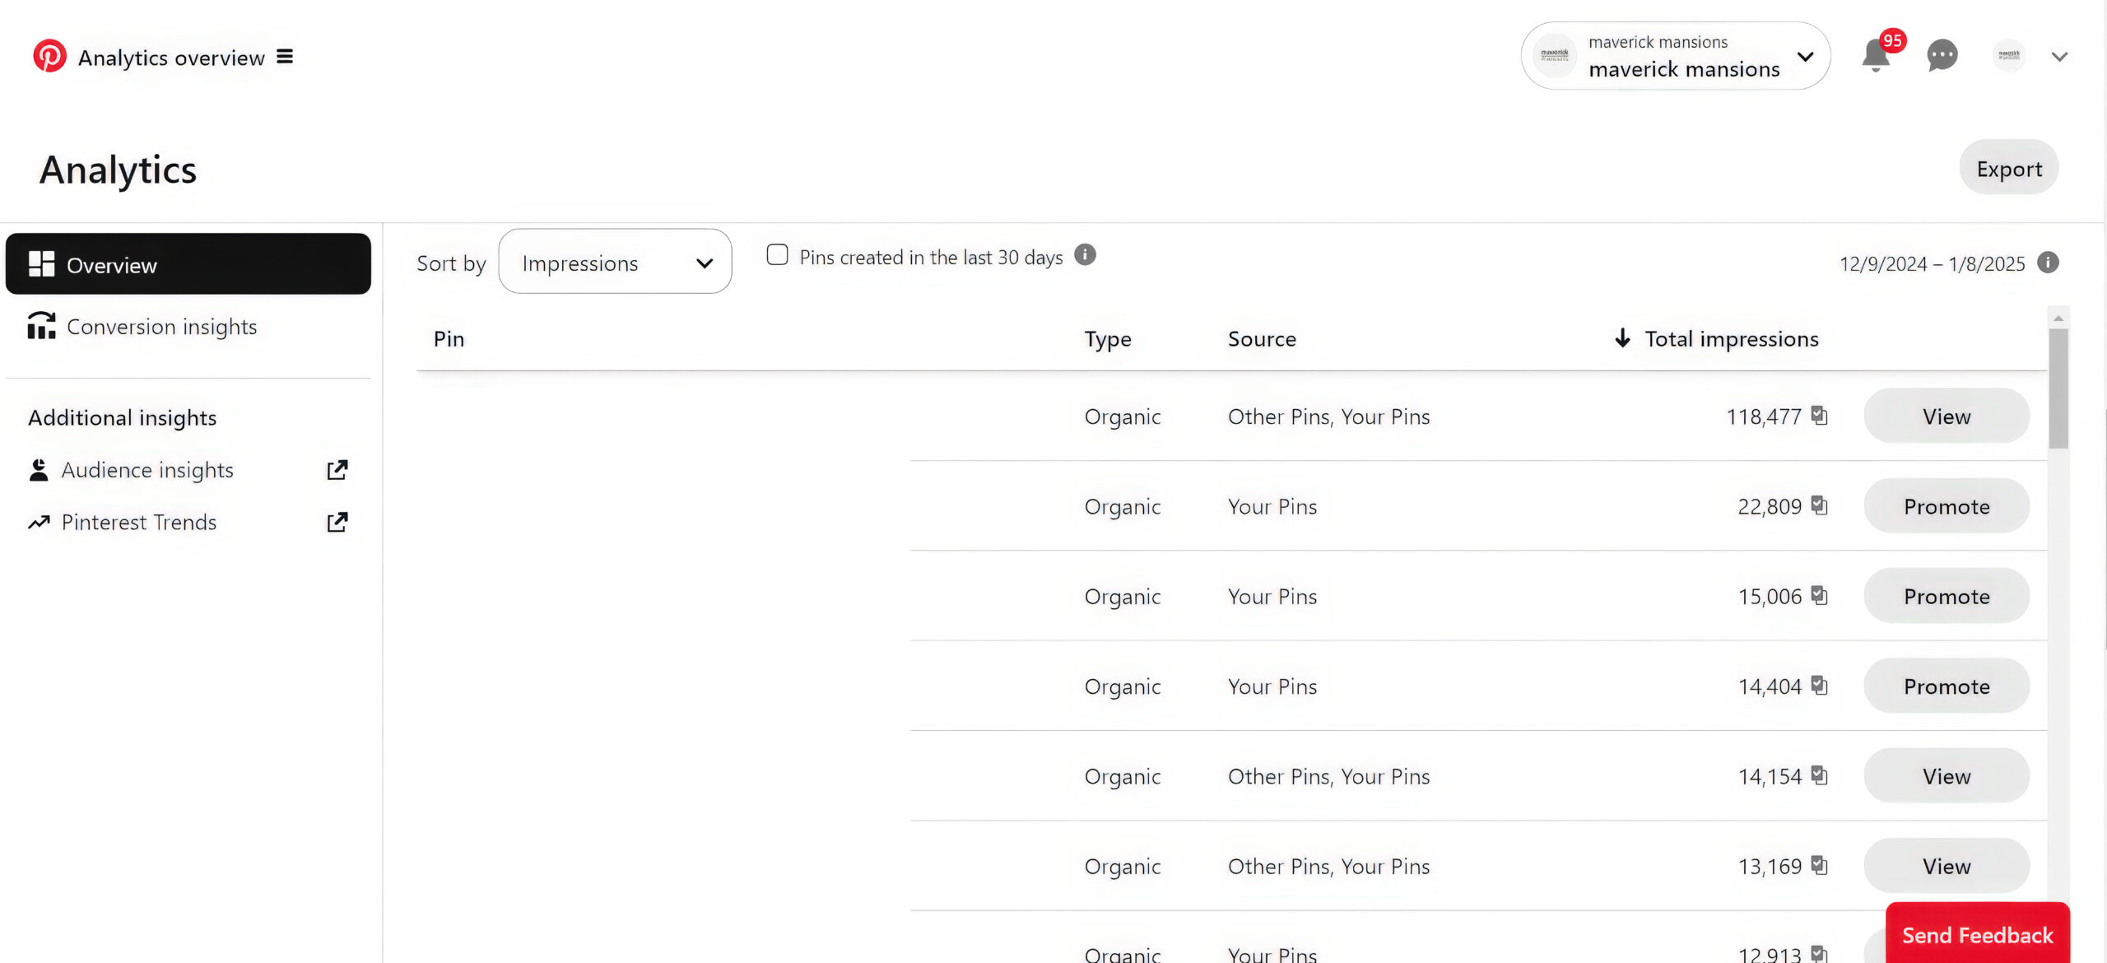This screenshot has width=2107, height=963.
Task: Open the Sort by Impressions dropdown
Action: [x=615, y=263]
